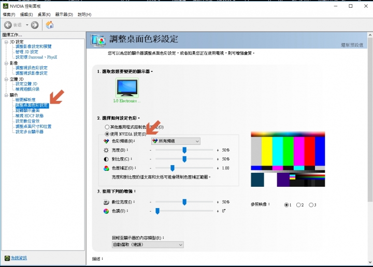The height and width of the screenshot is (267, 373).
Task: Click the 系統資訊 icon at bottom left
Action: click(7, 258)
